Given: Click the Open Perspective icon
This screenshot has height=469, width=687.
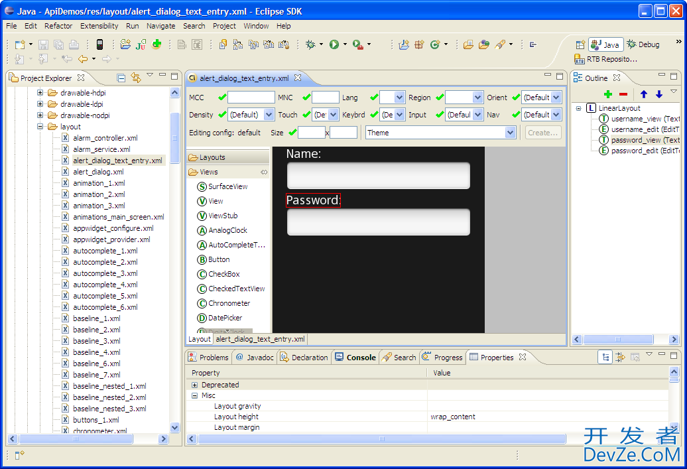Looking at the screenshot, I should 580,44.
